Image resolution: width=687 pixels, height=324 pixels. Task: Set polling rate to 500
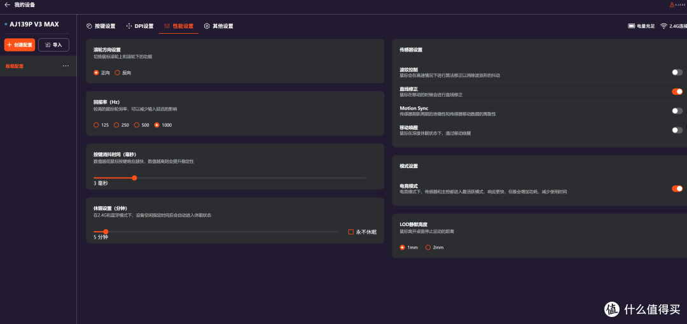(x=137, y=125)
